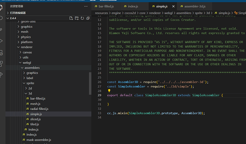The image size is (246, 144).
Task: Open the explorer more actions ellipsis menu
Action: coord(86,6)
